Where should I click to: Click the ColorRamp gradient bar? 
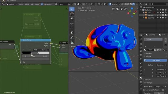pyautogui.click(x=36, y=53)
